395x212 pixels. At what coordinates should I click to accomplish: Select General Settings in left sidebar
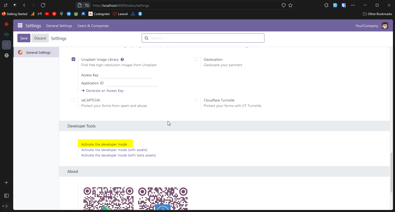36,52
